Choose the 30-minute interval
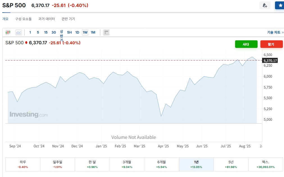The height and width of the screenshot is (177, 284). (54, 32)
